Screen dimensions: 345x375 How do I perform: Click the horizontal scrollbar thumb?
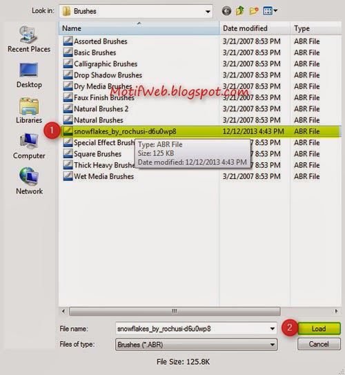175,311
